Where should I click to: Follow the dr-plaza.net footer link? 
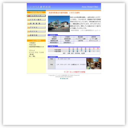(64, 78)
